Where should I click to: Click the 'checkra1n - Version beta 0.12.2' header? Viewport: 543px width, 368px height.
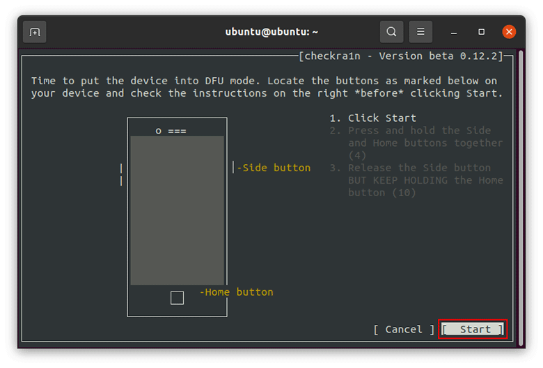point(401,56)
